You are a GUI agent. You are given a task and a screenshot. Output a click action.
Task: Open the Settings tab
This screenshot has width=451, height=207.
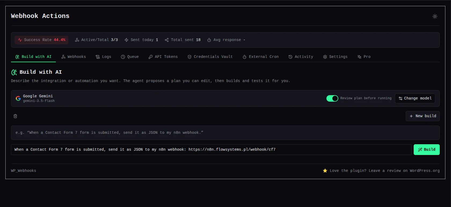click(335, 57)
